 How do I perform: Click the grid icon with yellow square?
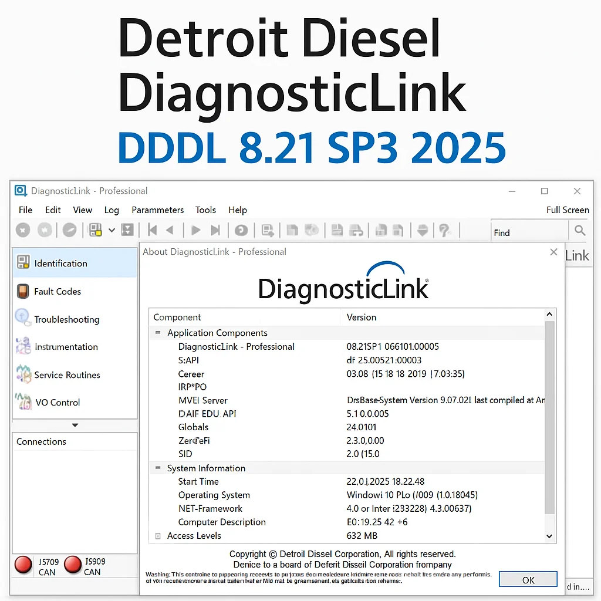click(95, 230)
